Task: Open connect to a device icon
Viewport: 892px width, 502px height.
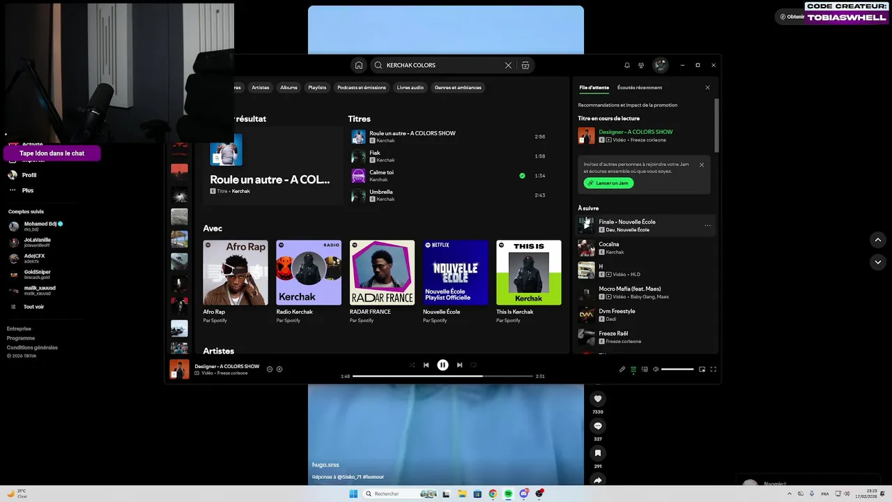Action: (645, 369)
